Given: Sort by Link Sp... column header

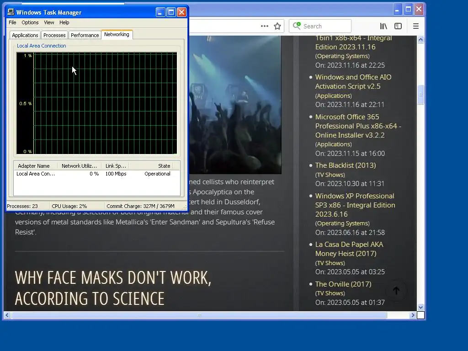Looking at the screenshot, I should click(116, 165).
